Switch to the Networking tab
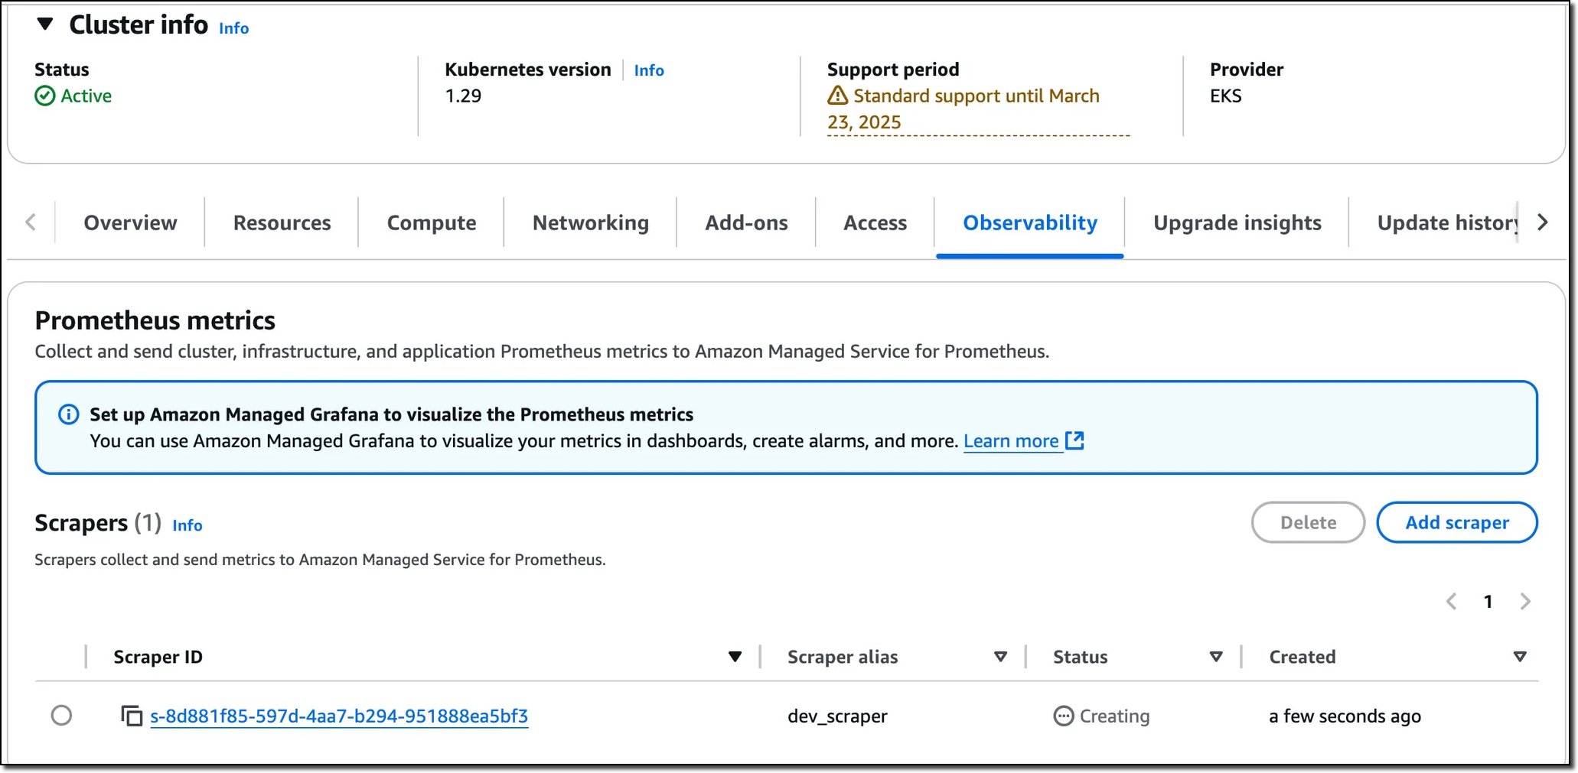The width and height of the screenshot is (1578, 773). [589, 222]
